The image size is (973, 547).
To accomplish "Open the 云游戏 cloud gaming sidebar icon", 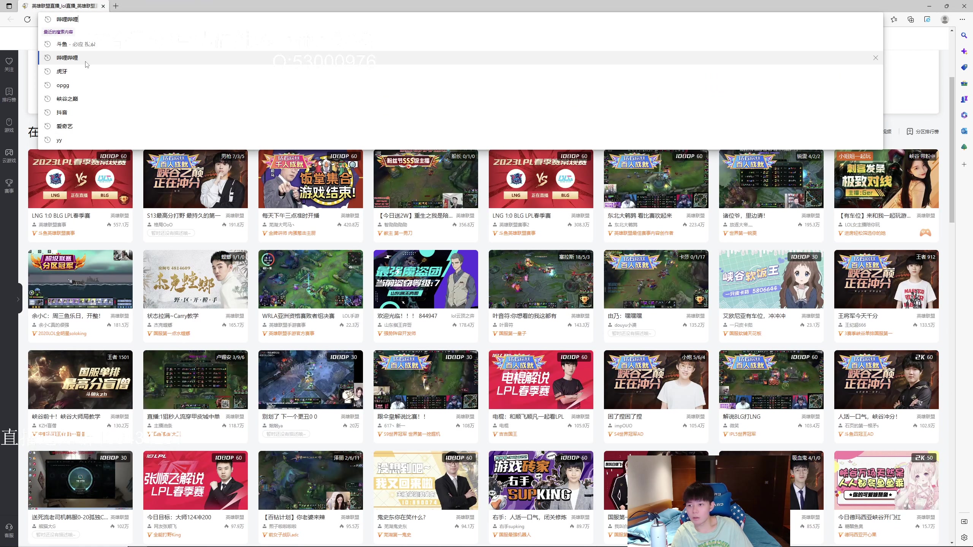I will tap(9, 156).
